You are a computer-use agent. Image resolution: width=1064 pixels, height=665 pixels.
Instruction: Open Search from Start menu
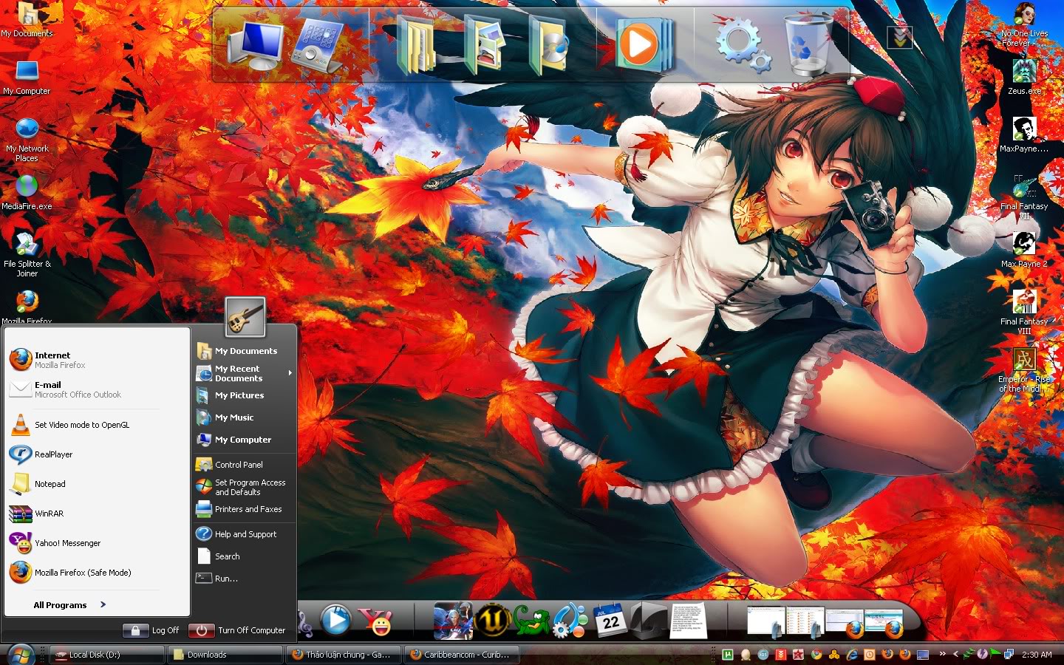[x=245, y=556]
